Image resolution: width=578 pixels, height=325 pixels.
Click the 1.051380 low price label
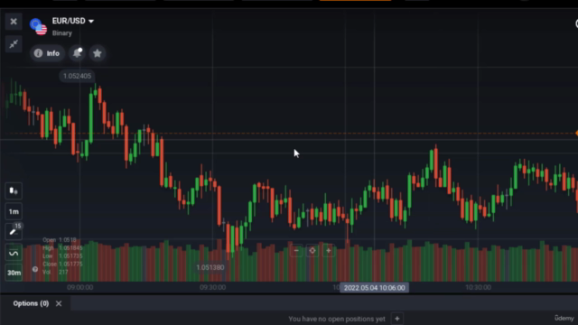tap(210, 267)
